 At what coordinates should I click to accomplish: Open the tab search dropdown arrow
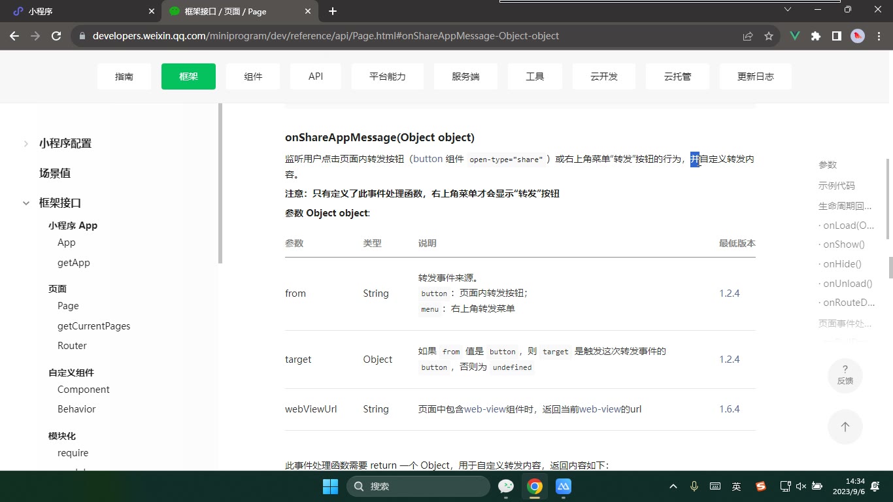coord(788,9)
